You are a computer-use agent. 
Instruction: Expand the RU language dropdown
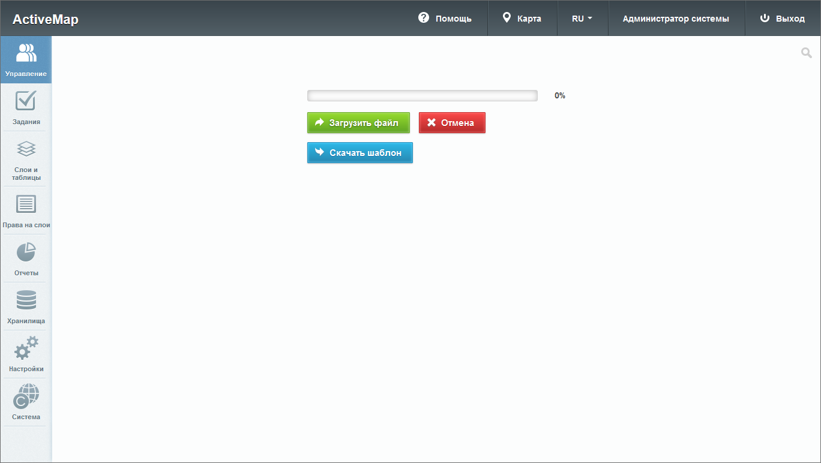[582, 19]
